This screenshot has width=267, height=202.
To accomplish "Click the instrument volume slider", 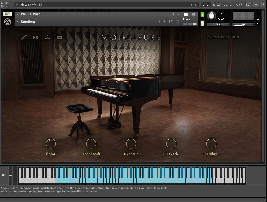I will [244, 25].
